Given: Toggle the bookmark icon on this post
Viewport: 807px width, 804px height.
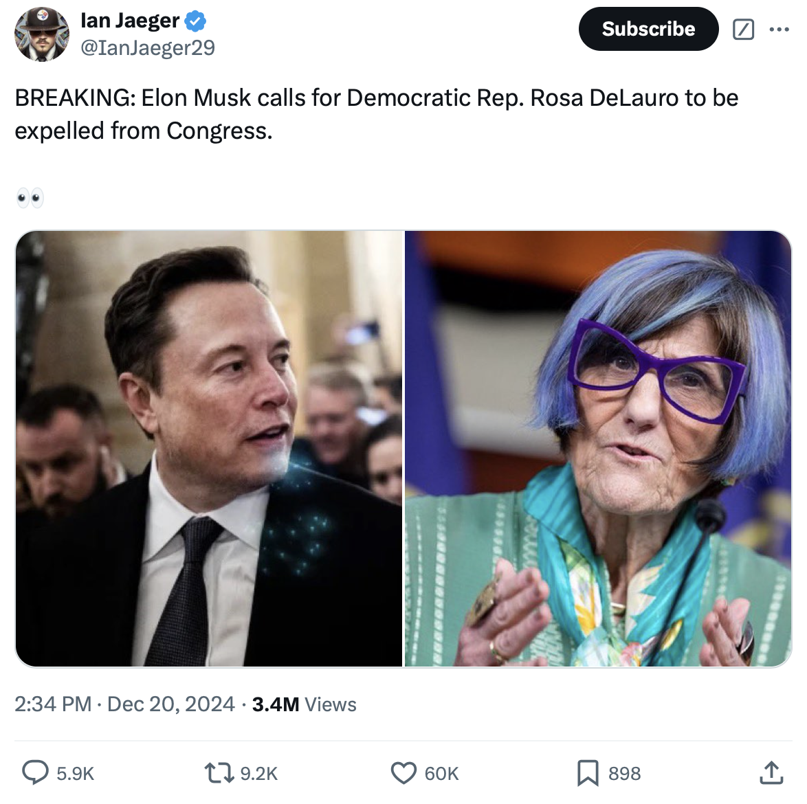Looking at the screenshot, I should pyautogui.click(x=587, y=773).
